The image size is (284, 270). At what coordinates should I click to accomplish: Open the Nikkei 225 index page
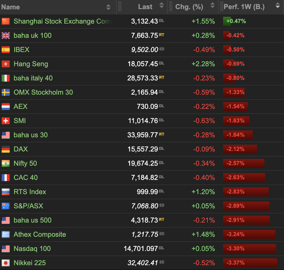pyautogui.click(x=30, y=263)
